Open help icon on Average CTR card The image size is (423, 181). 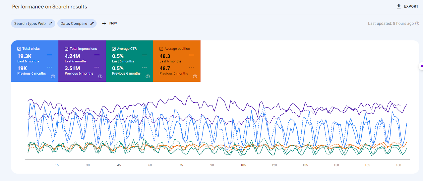point(148,76)
